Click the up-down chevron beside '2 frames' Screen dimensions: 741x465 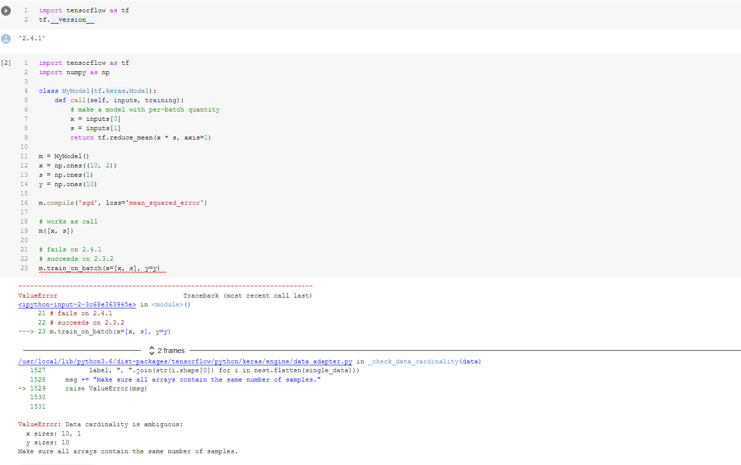coord(152,351)
